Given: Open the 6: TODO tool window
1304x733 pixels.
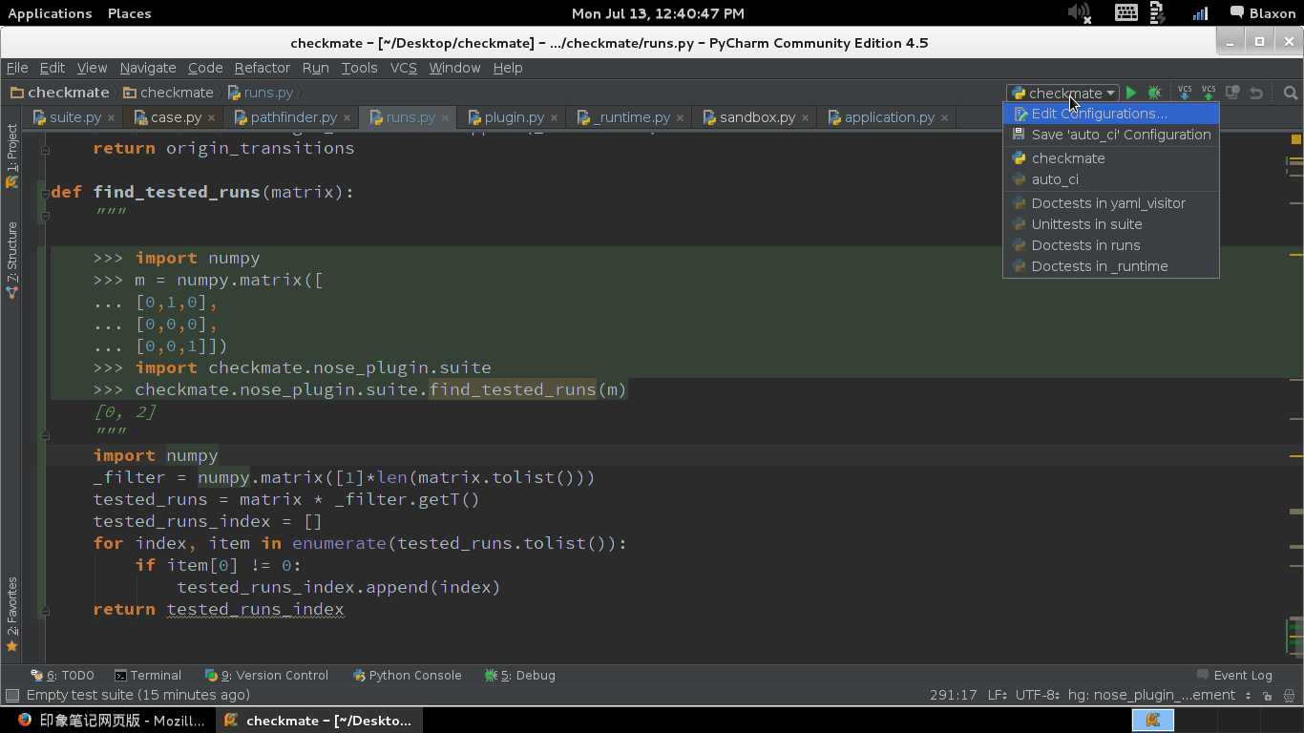Looking at the screenshot, I should (62, 675).
